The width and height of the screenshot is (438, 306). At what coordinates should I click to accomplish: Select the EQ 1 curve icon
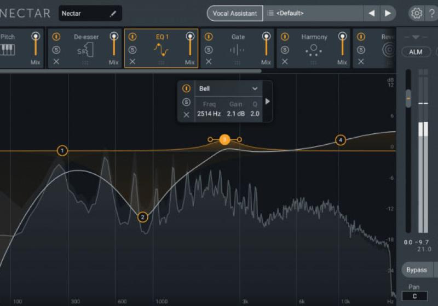point(161,50)
